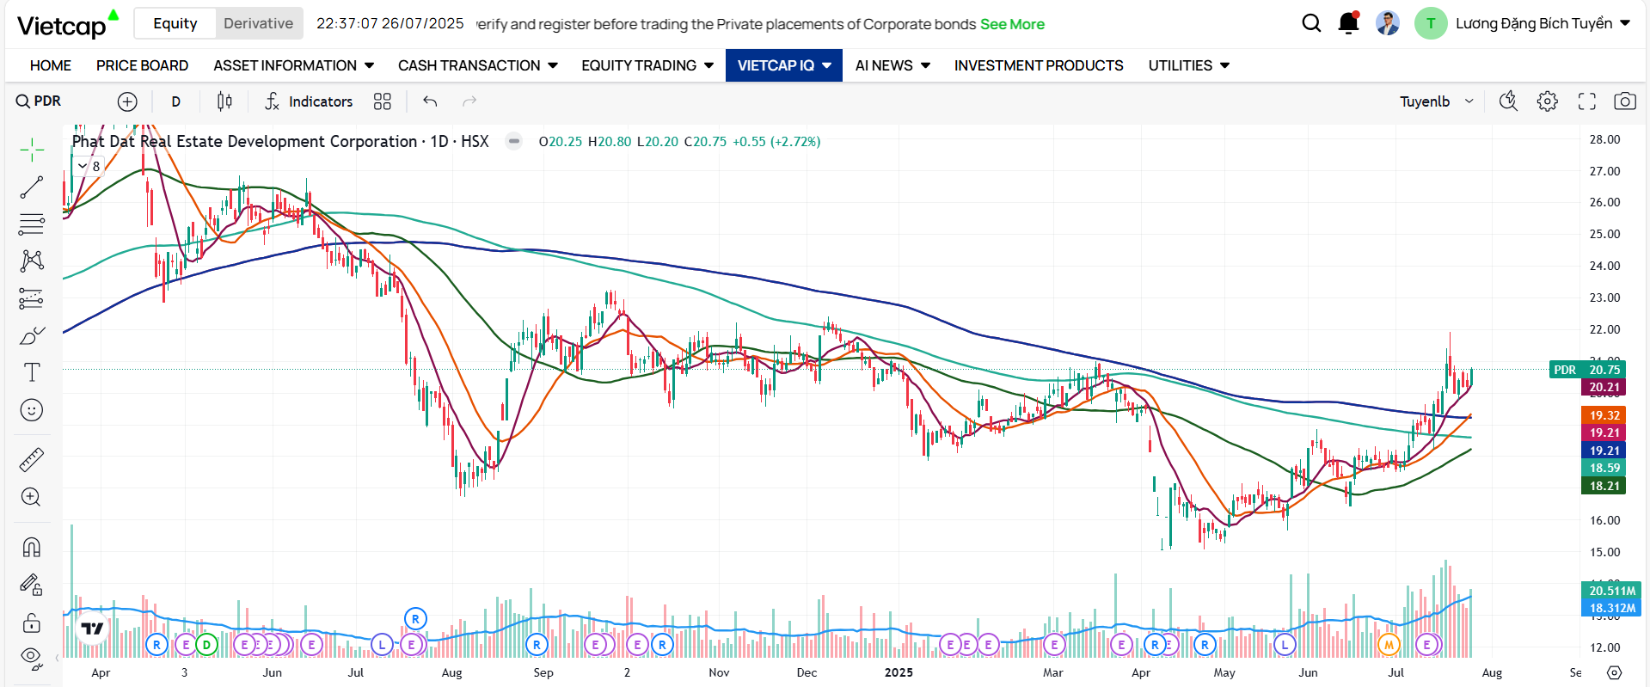Select the chart patterns tool
The height and width of the screenshot is (687, 1650).
(32, 261)
